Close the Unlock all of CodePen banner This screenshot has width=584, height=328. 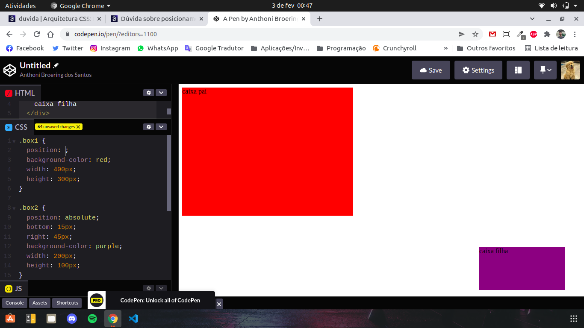click(219, 304)
